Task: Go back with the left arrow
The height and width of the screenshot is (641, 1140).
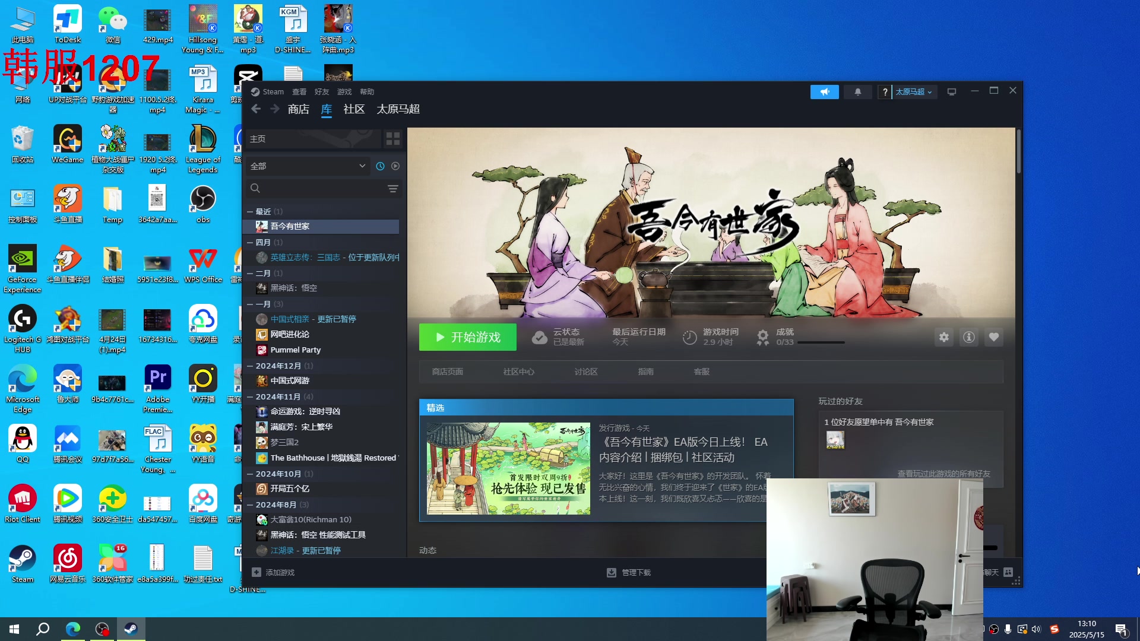Action: pos(256,109)
